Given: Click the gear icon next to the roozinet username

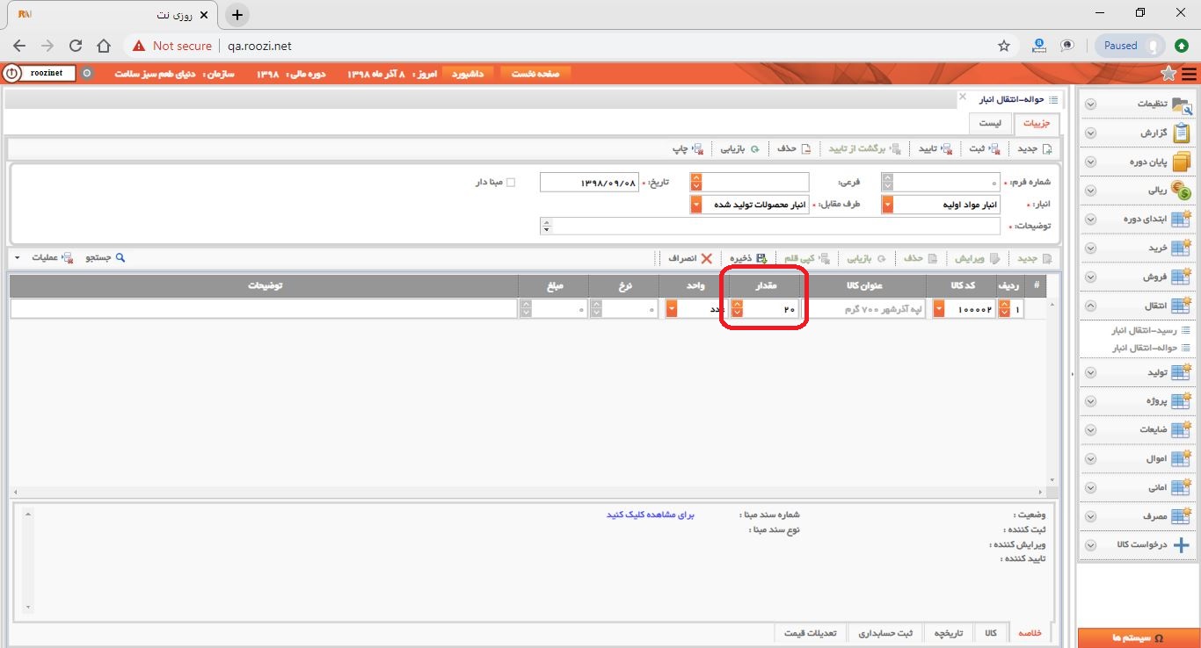Looking at the screenshot, I should (86, 74).
